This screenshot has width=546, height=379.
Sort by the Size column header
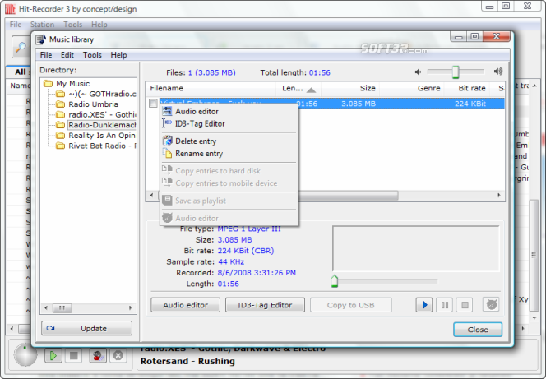point(350,89)
